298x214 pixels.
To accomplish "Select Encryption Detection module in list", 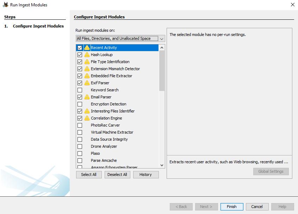I will coord(108,104).
